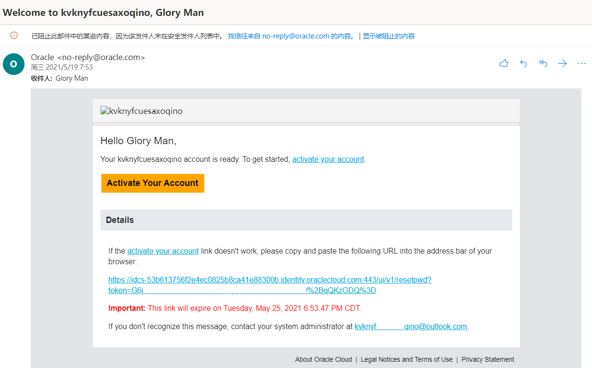Open the more actions ellipsis menu
592x368 pixels.
581,63
